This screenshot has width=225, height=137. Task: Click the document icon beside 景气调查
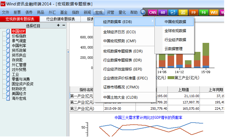8,41
